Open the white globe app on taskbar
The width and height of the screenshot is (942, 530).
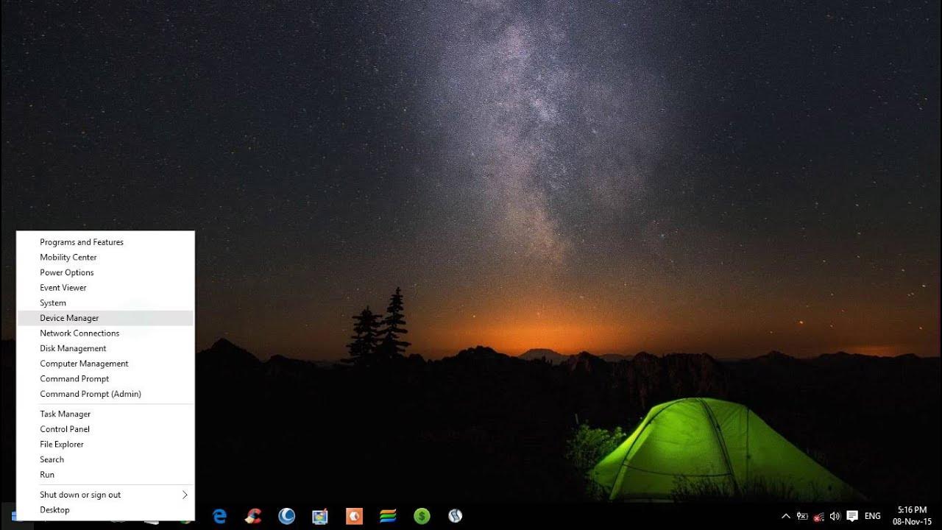pyautogui.click(x=456, y=516)
